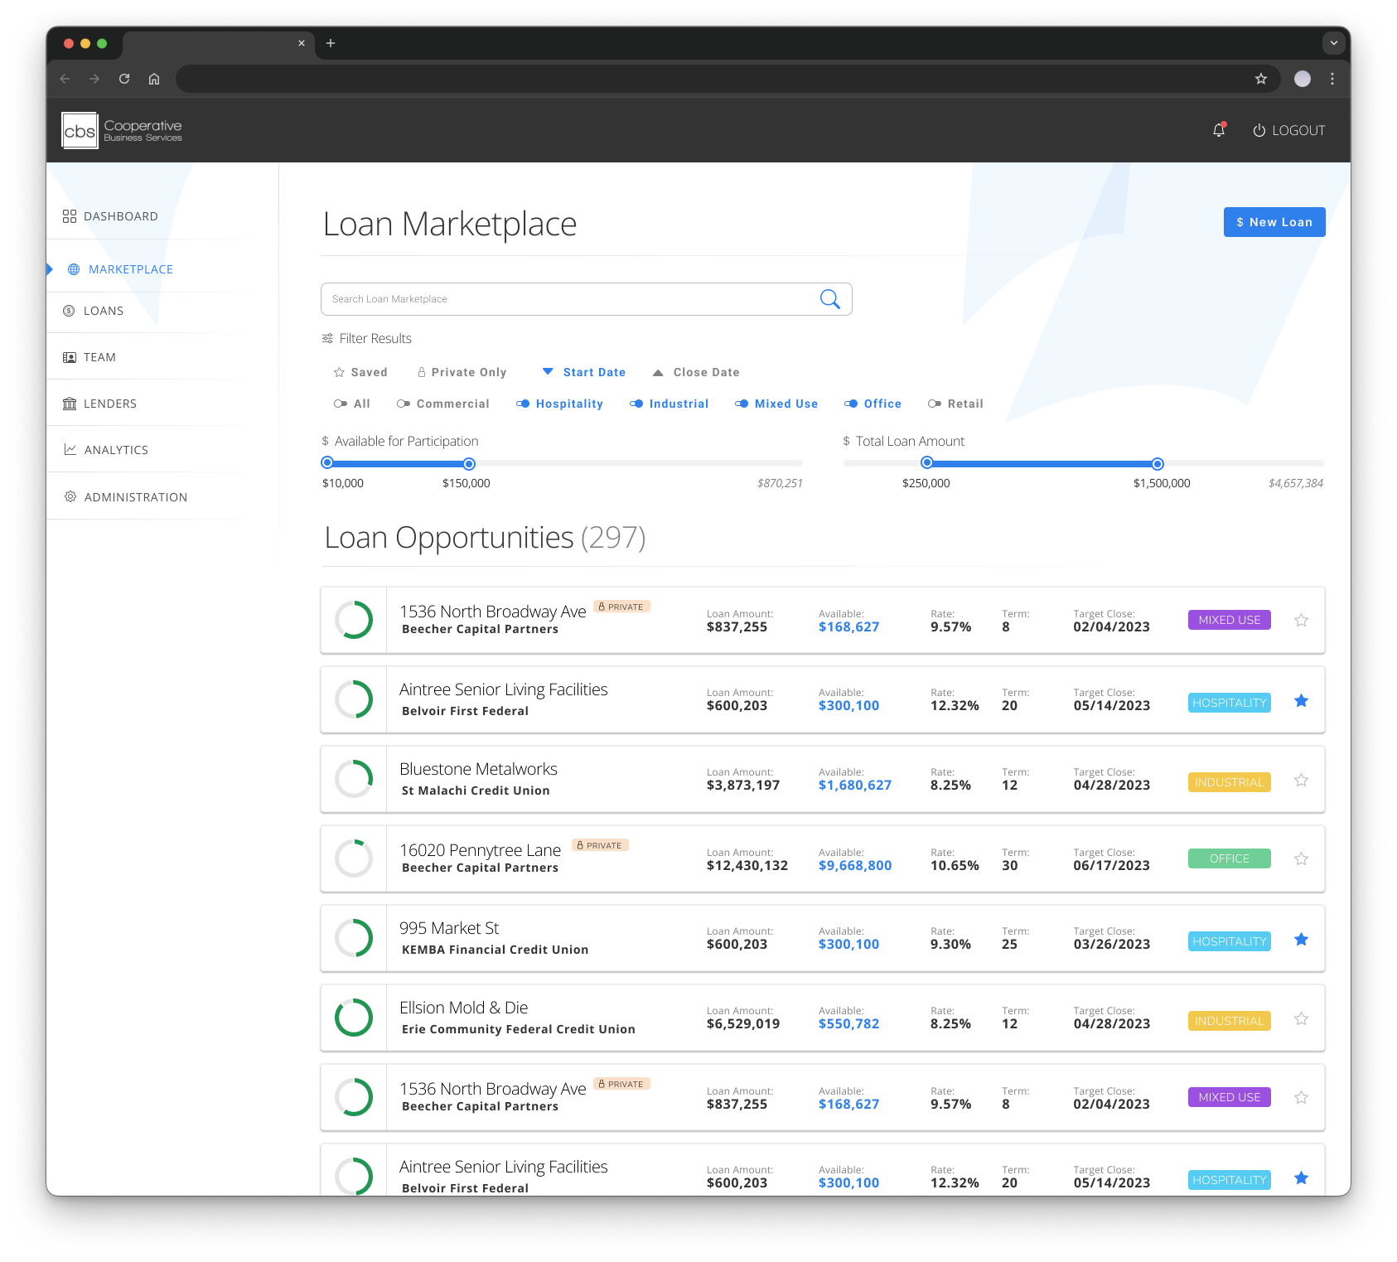Click the Dashboard grid icon

pos(70,216)
